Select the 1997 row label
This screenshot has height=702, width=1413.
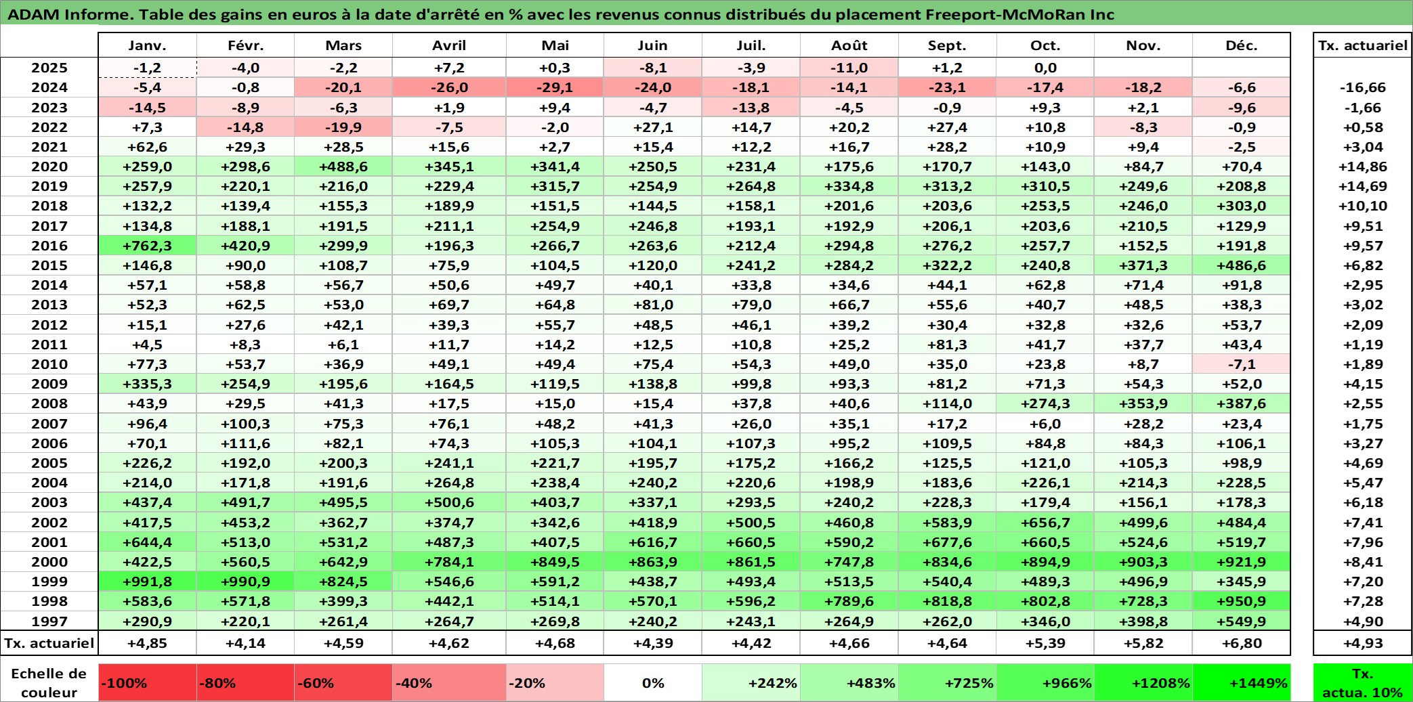49,621
